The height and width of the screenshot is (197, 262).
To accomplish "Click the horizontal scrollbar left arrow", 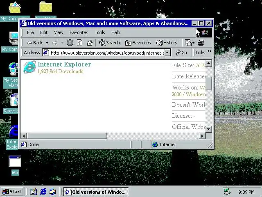I will click(x=24, y=136).
